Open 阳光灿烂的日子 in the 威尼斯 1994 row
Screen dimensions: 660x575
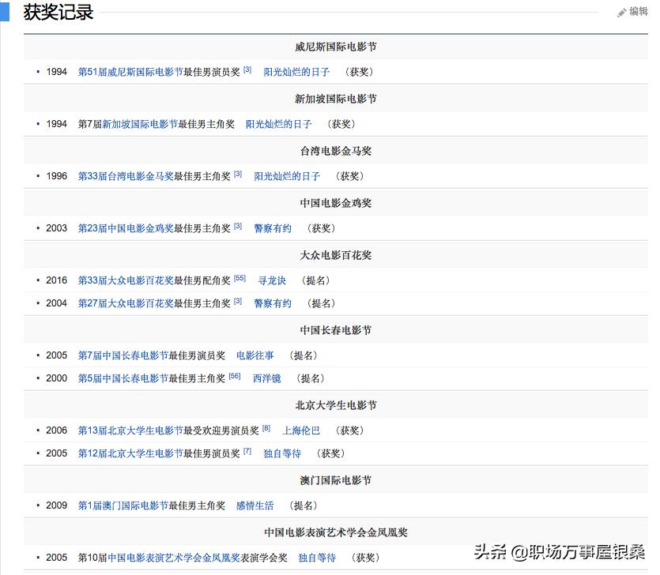[x=296, y=72]
